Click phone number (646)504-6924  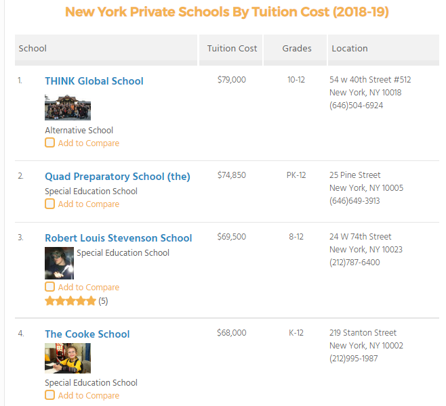click(356, 106)
